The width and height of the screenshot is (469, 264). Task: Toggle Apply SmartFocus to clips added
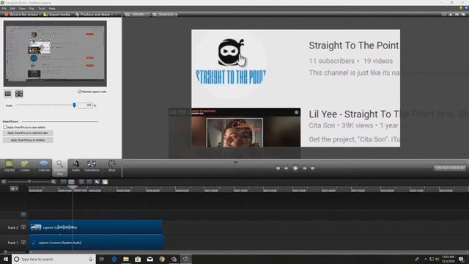tap(5, 127)
